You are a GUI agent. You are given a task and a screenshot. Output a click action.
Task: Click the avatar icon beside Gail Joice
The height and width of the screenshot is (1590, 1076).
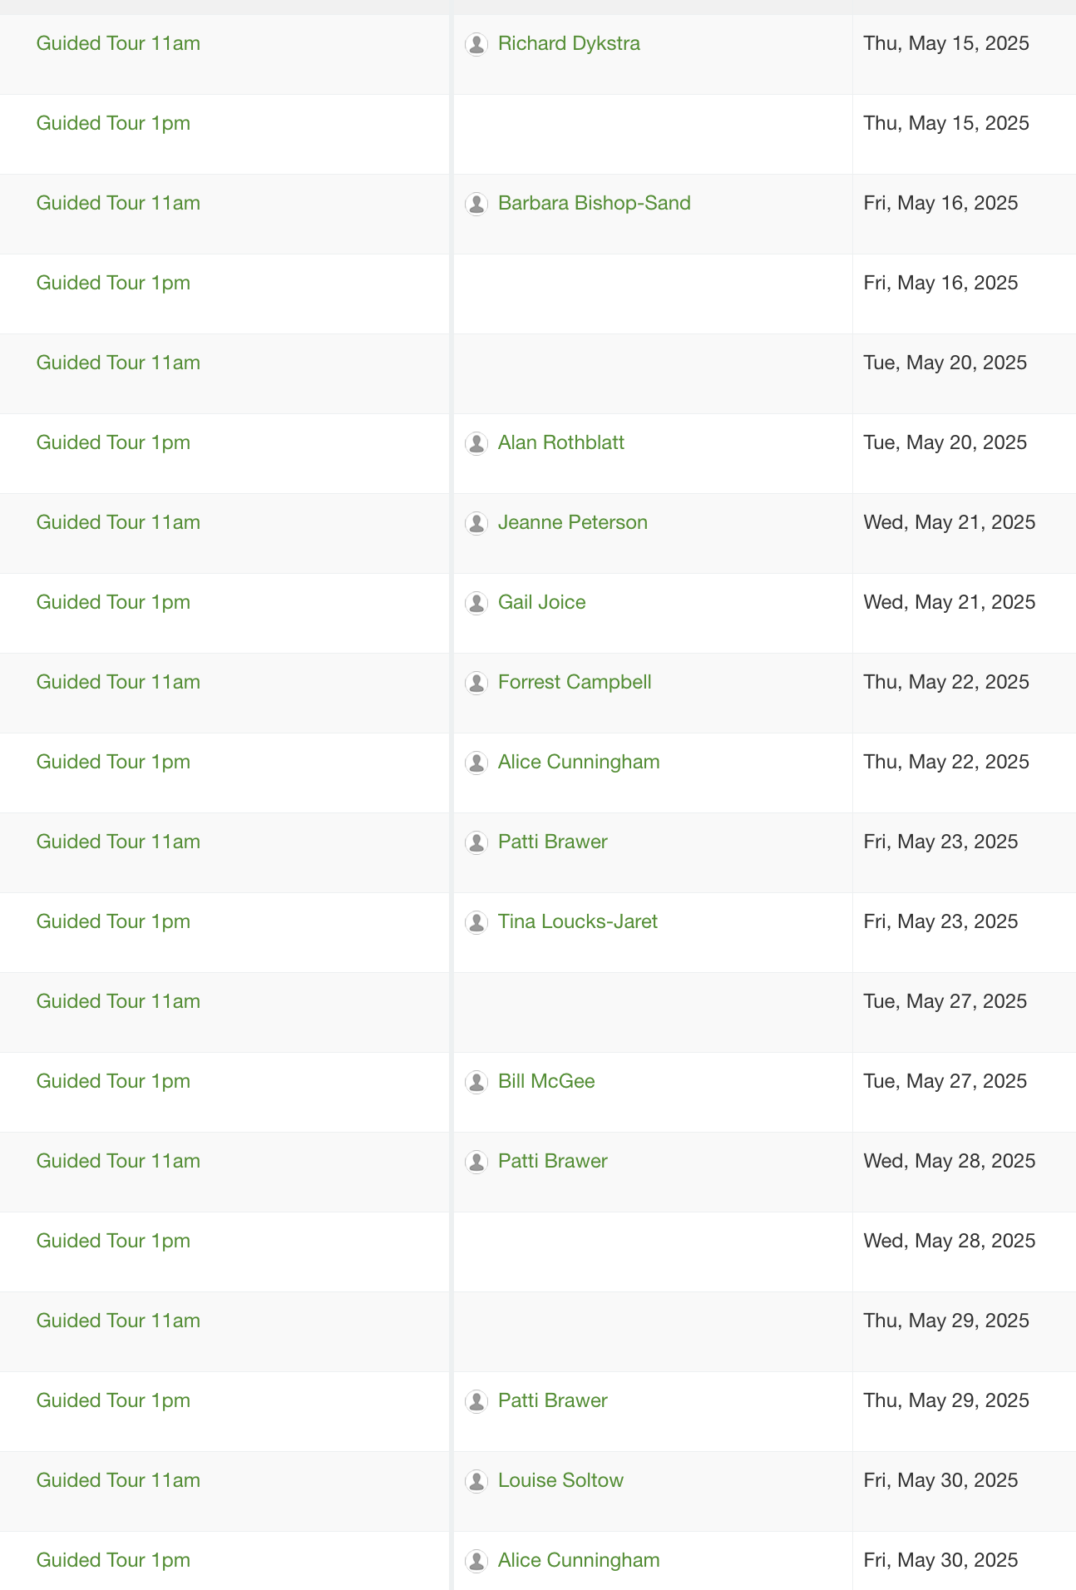[476, 603]
